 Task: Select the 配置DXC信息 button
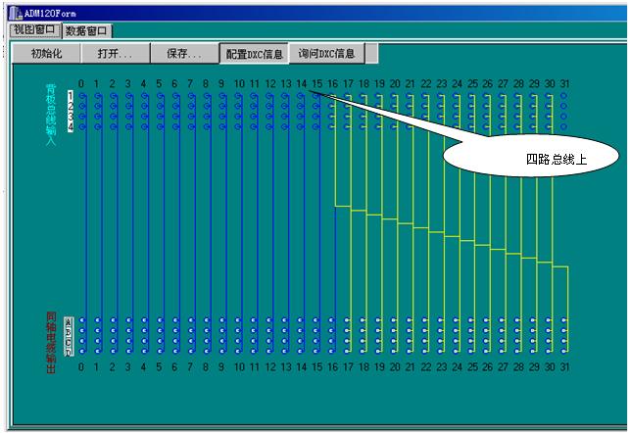(x=255, y=54)
